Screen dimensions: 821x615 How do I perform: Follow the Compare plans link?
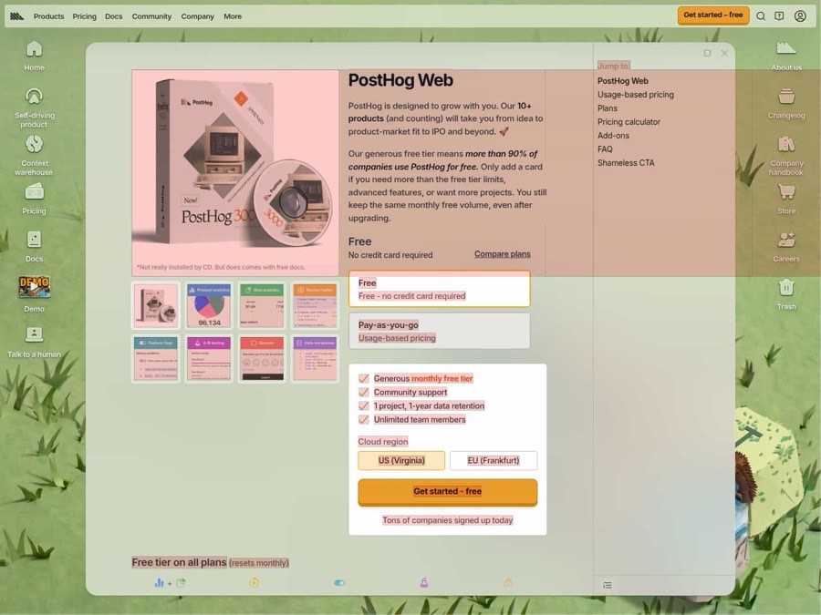(x=502, y=253)
